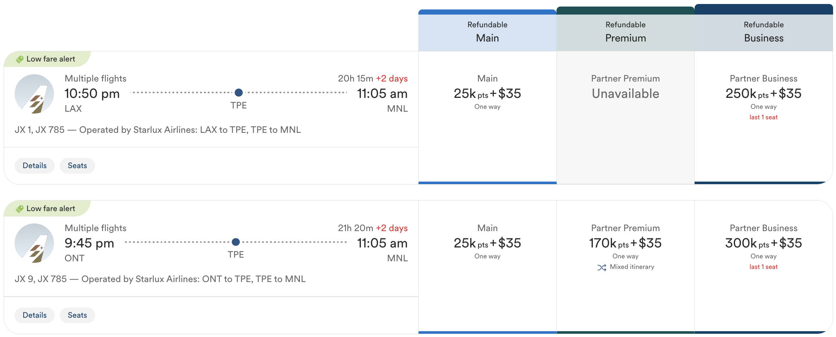The width and height of the screenshot is (836, 337).
Task: Expand Details for the LAX to MNL flight
Action: (x=34, y=166)
